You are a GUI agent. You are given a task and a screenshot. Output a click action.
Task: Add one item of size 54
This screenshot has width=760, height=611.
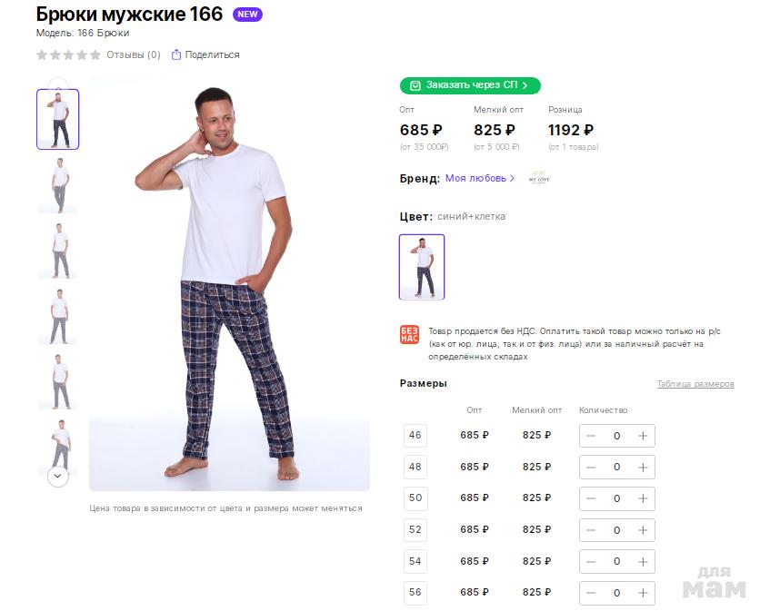point(643,561)
